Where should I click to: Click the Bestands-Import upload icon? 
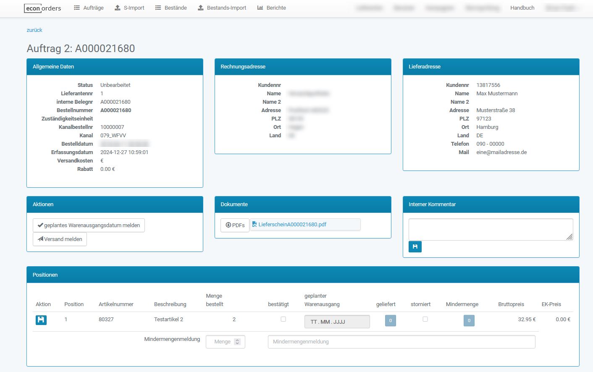(x=201, y=8)
